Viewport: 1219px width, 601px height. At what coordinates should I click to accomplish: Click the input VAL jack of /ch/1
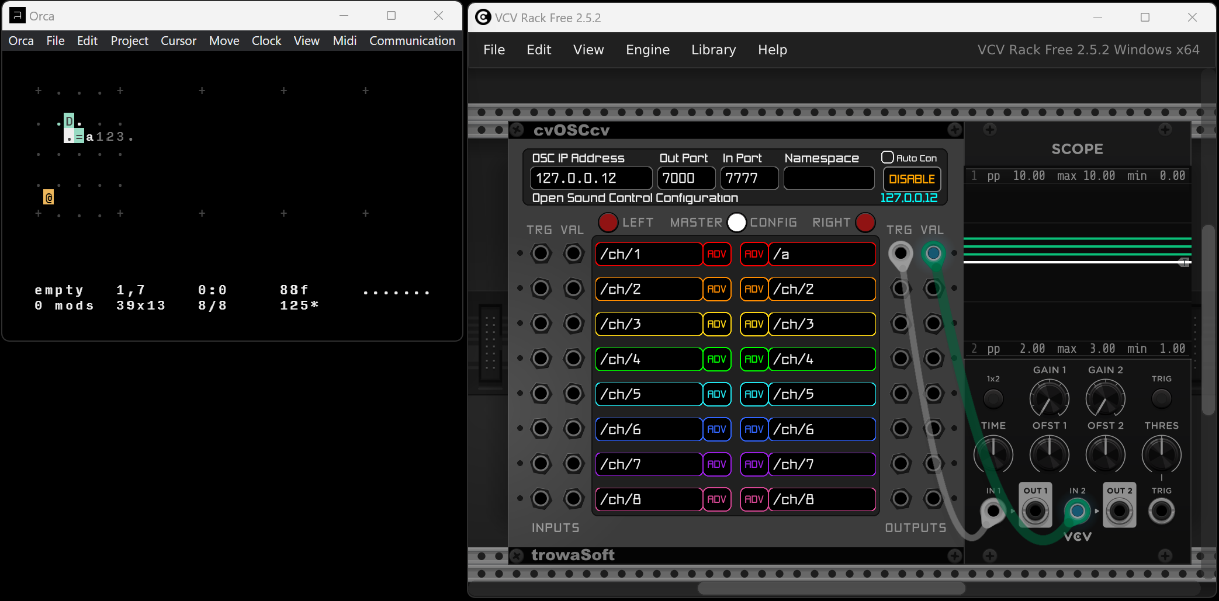click(573, 253)
